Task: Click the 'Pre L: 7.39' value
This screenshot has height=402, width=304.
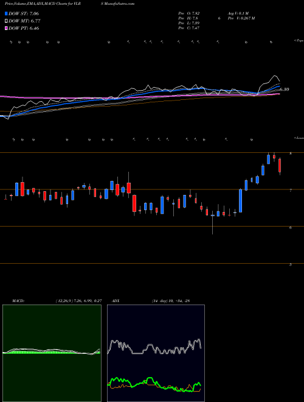Action: pos(189,23)
